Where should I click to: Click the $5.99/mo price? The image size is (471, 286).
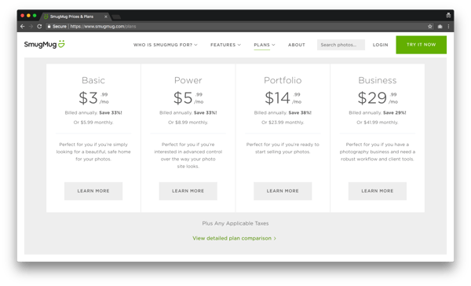[x=188, y=98]
